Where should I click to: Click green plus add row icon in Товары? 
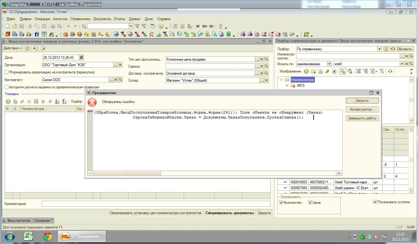(8, 101)
